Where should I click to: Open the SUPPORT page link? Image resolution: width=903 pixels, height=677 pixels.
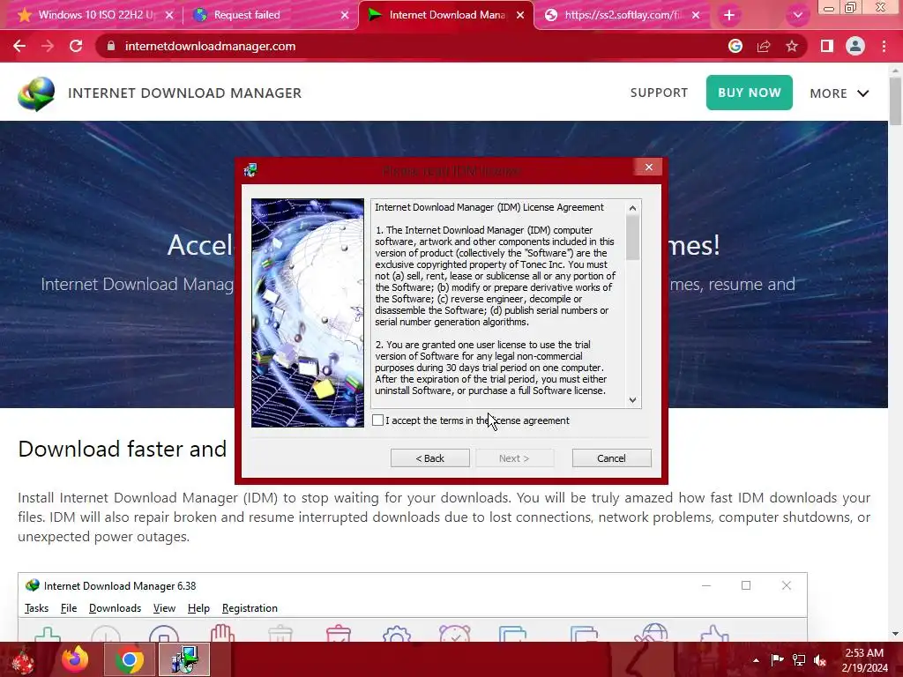[x=659, y=93]
